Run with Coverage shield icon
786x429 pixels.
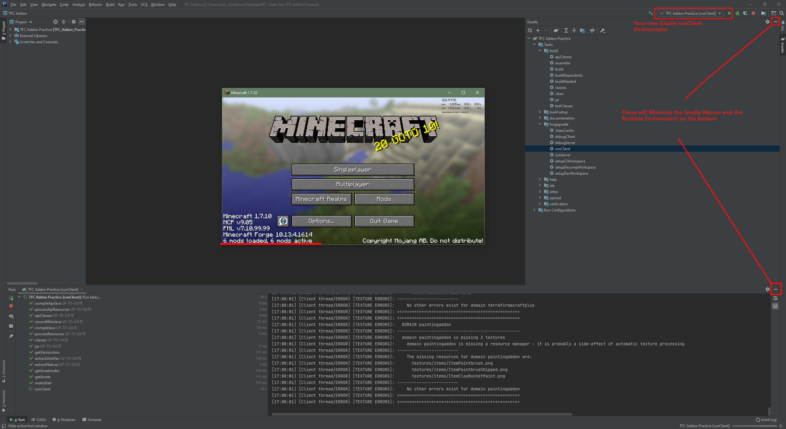tap(745, 13)
